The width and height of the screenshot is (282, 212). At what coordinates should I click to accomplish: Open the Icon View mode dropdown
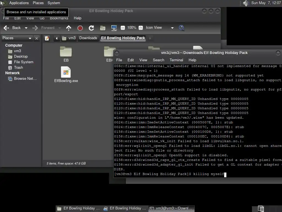tap(160, 28)
